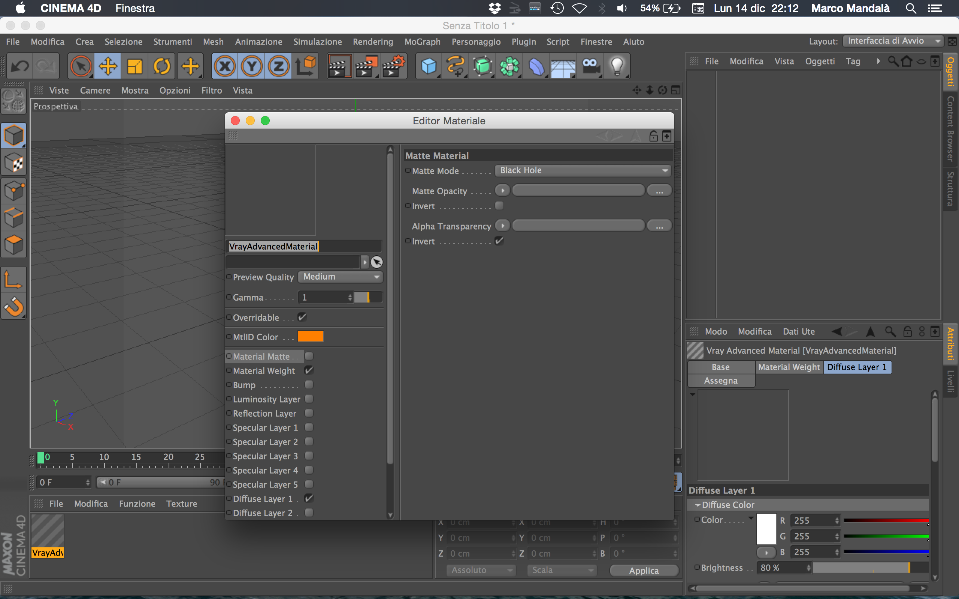
Task: Click the Light bulb icon
Action: [x=617, y=66]
